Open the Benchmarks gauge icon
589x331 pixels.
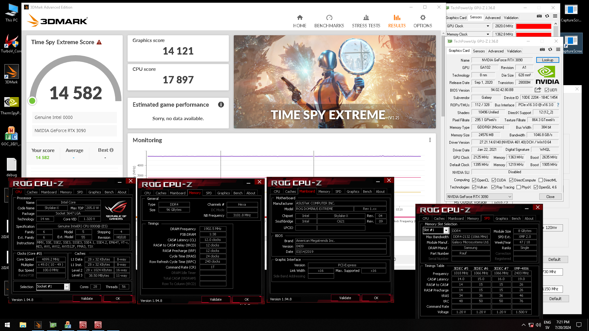tap(329, 18)
